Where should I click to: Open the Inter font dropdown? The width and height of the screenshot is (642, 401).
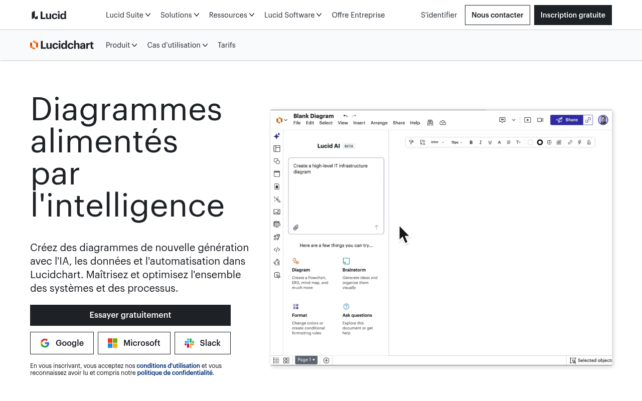click(437, 142)
